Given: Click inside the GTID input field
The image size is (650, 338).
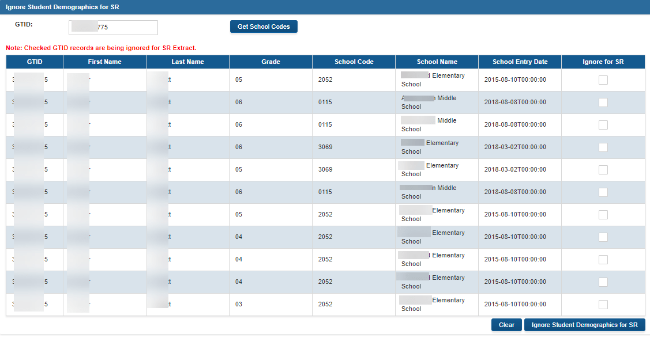Looking at the screenshot, I should [112, 27].
